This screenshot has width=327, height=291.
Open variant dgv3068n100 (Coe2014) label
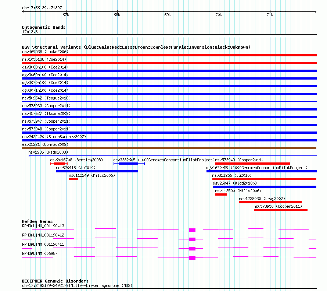tap(45, 67)
